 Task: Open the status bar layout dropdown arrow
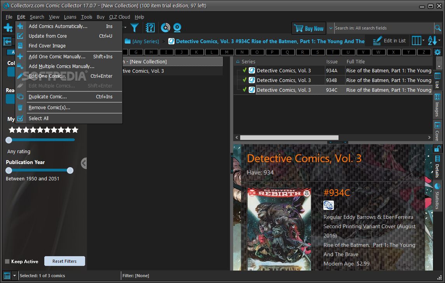point(14,276)
